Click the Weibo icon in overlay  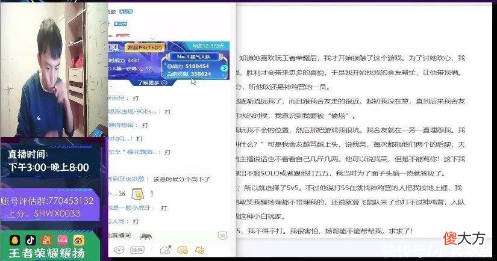78,241
